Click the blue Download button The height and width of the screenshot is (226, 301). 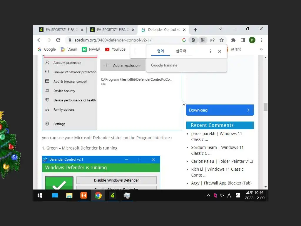click(x=220, y=110)
